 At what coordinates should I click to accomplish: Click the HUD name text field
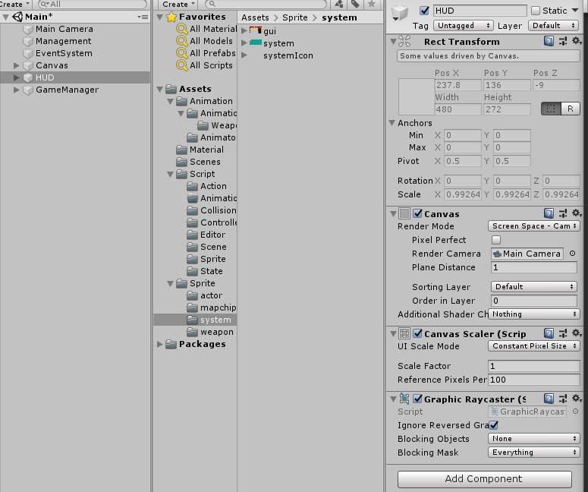pos(480,11)
